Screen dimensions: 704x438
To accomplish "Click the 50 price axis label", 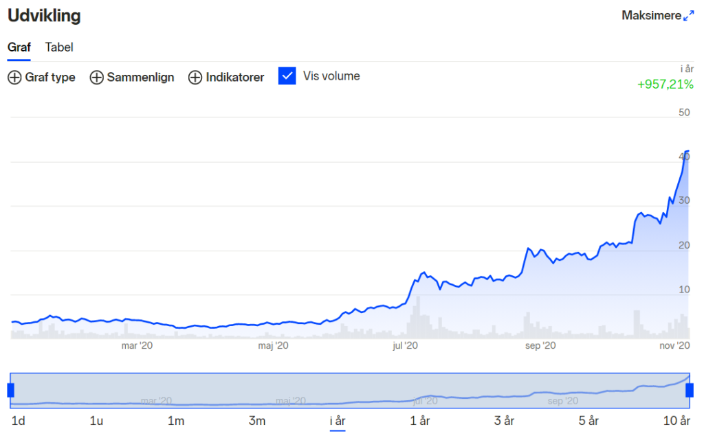I will (684, 113).
